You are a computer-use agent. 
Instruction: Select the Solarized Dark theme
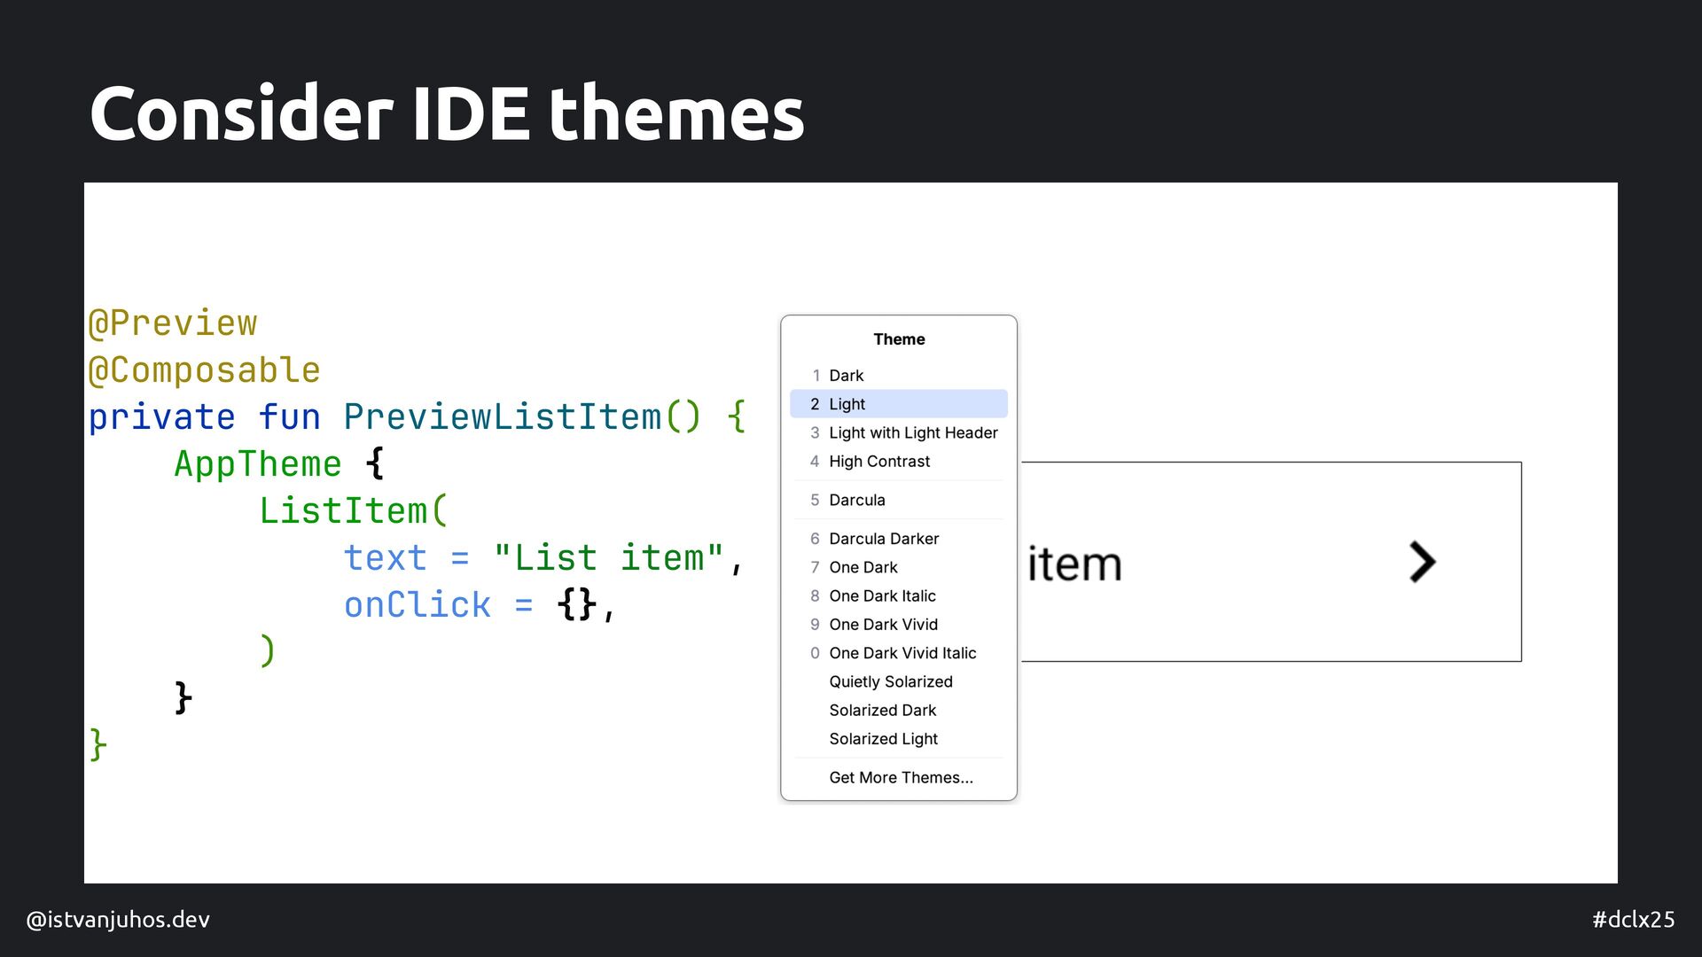(898, 710)
